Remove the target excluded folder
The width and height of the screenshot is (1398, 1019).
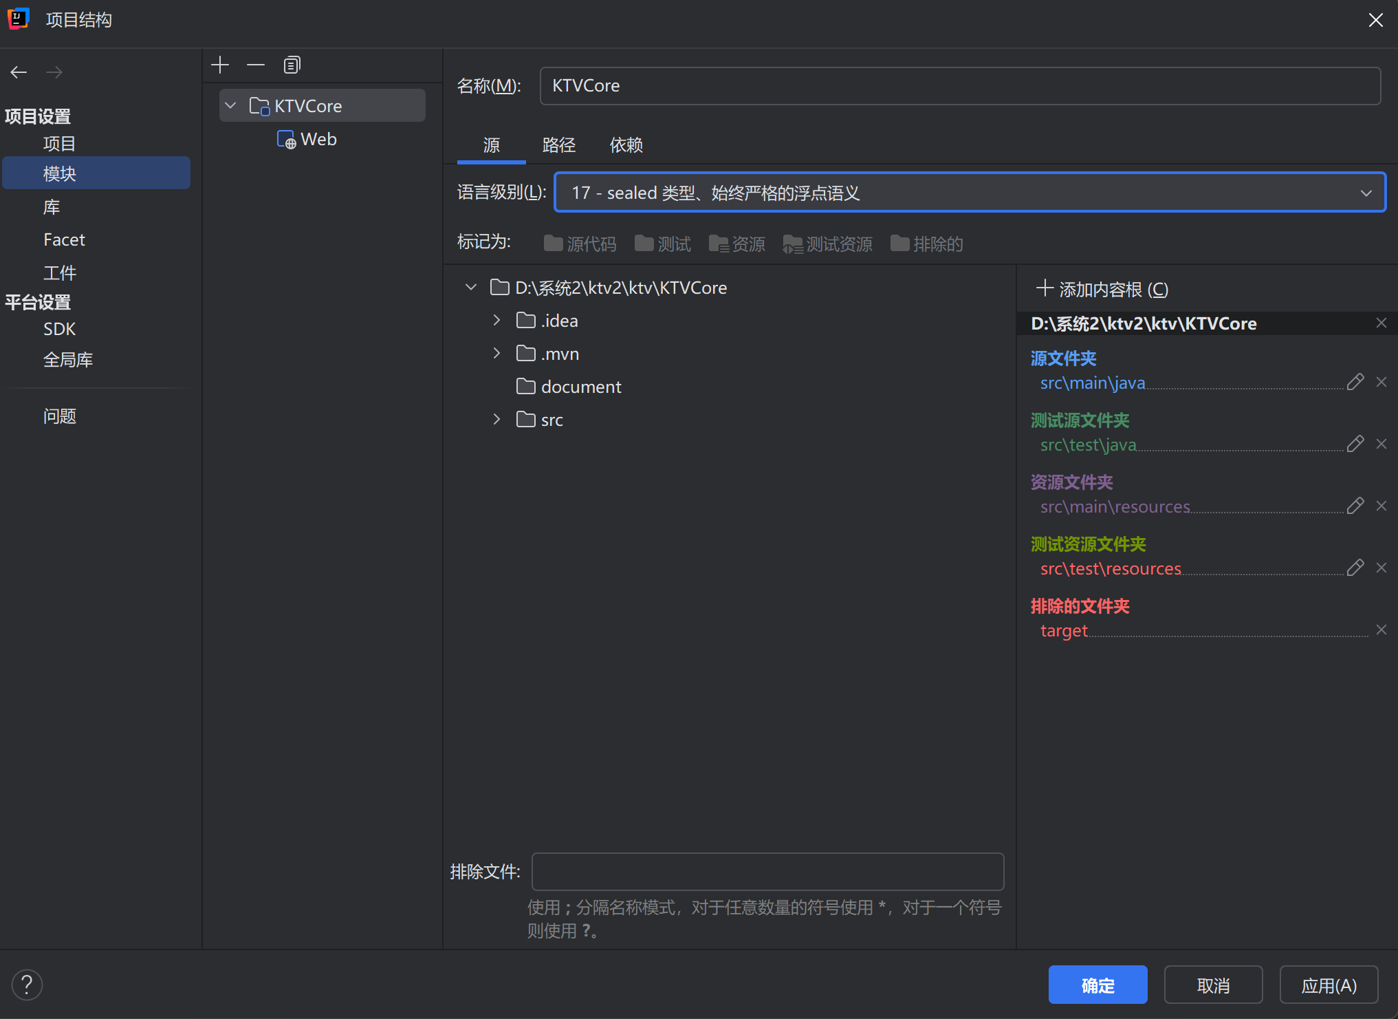point(1381,630)
